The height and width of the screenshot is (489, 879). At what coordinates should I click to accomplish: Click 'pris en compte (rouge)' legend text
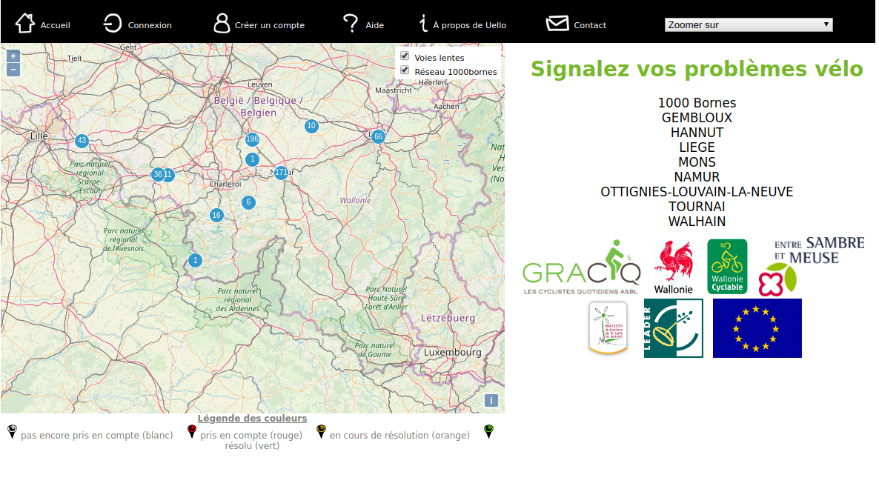click(251, 435)
